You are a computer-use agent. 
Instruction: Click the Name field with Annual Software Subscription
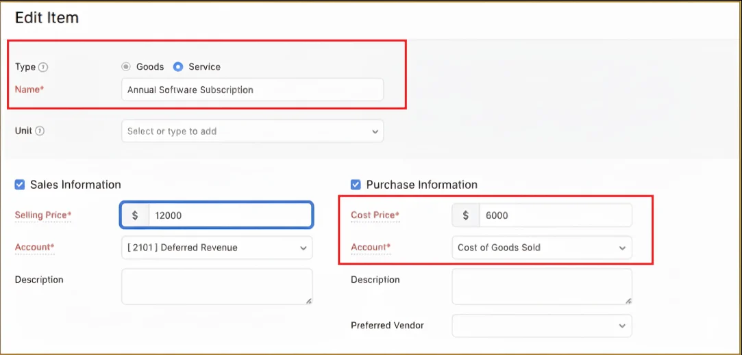(252, 90)
